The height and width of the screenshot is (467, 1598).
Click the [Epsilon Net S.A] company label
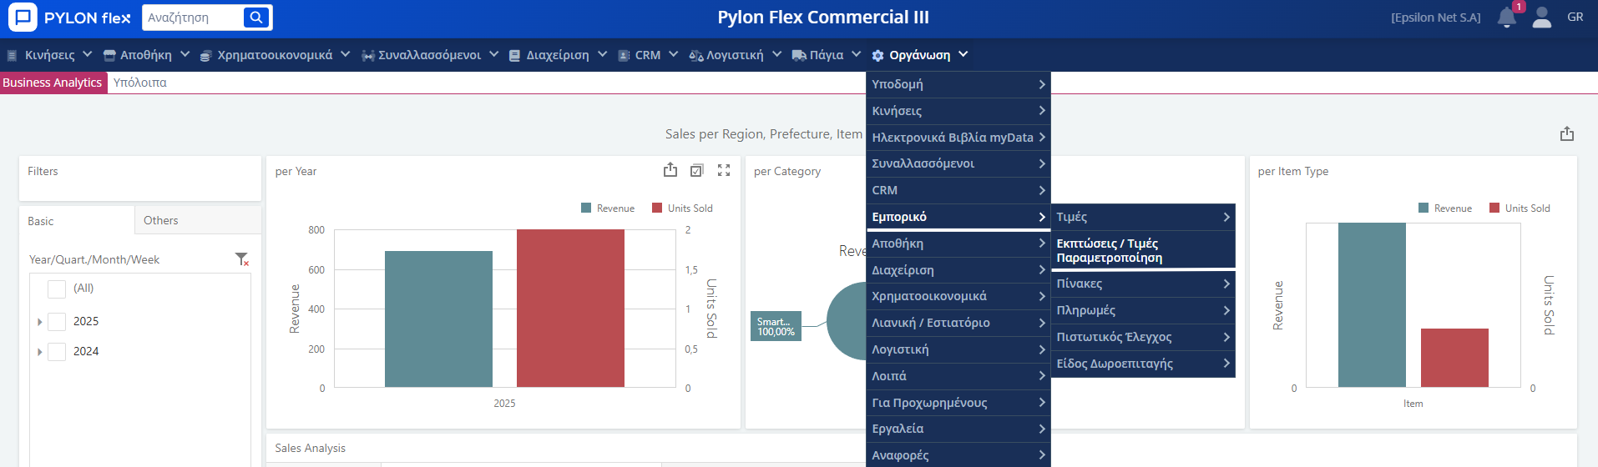click(x=1436, y=18)
